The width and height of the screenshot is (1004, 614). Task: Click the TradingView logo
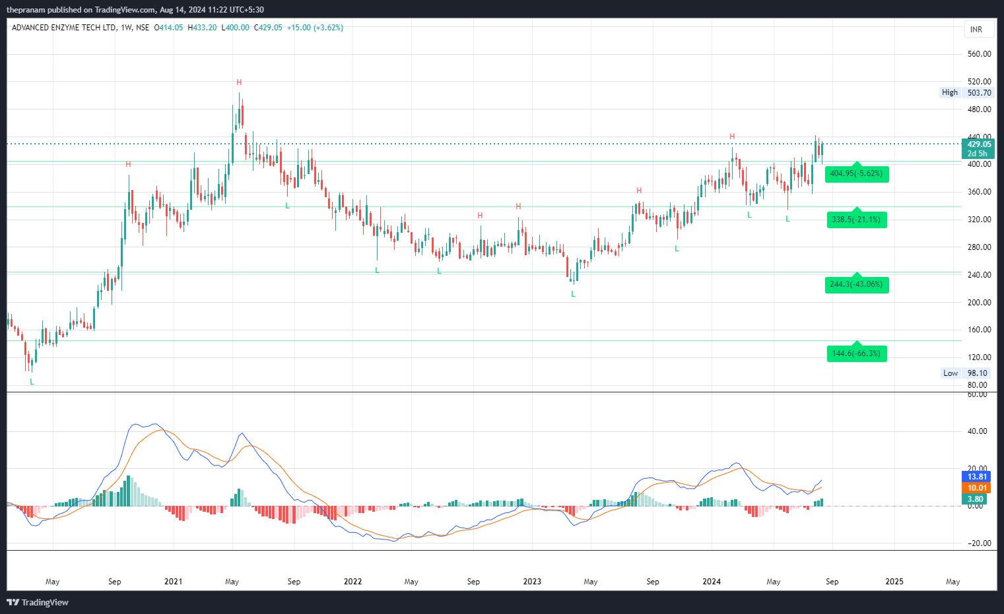(x=38, y=602)
